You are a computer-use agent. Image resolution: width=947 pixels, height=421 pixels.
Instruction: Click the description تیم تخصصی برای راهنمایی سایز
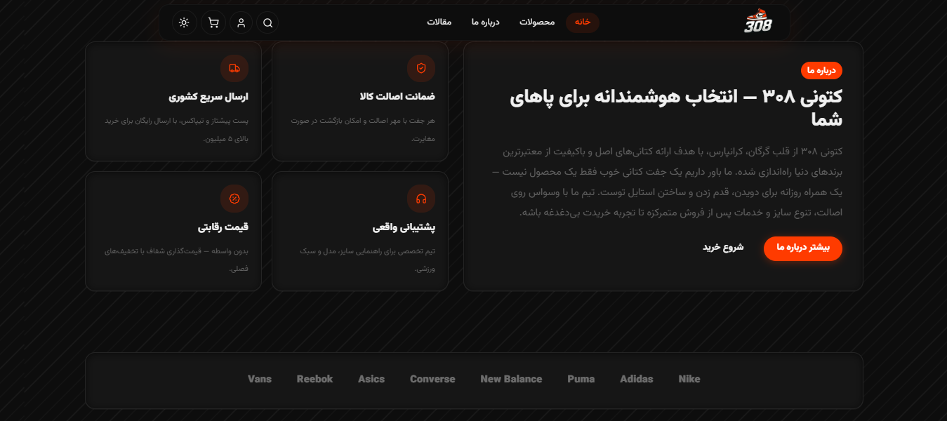point(367,260)
